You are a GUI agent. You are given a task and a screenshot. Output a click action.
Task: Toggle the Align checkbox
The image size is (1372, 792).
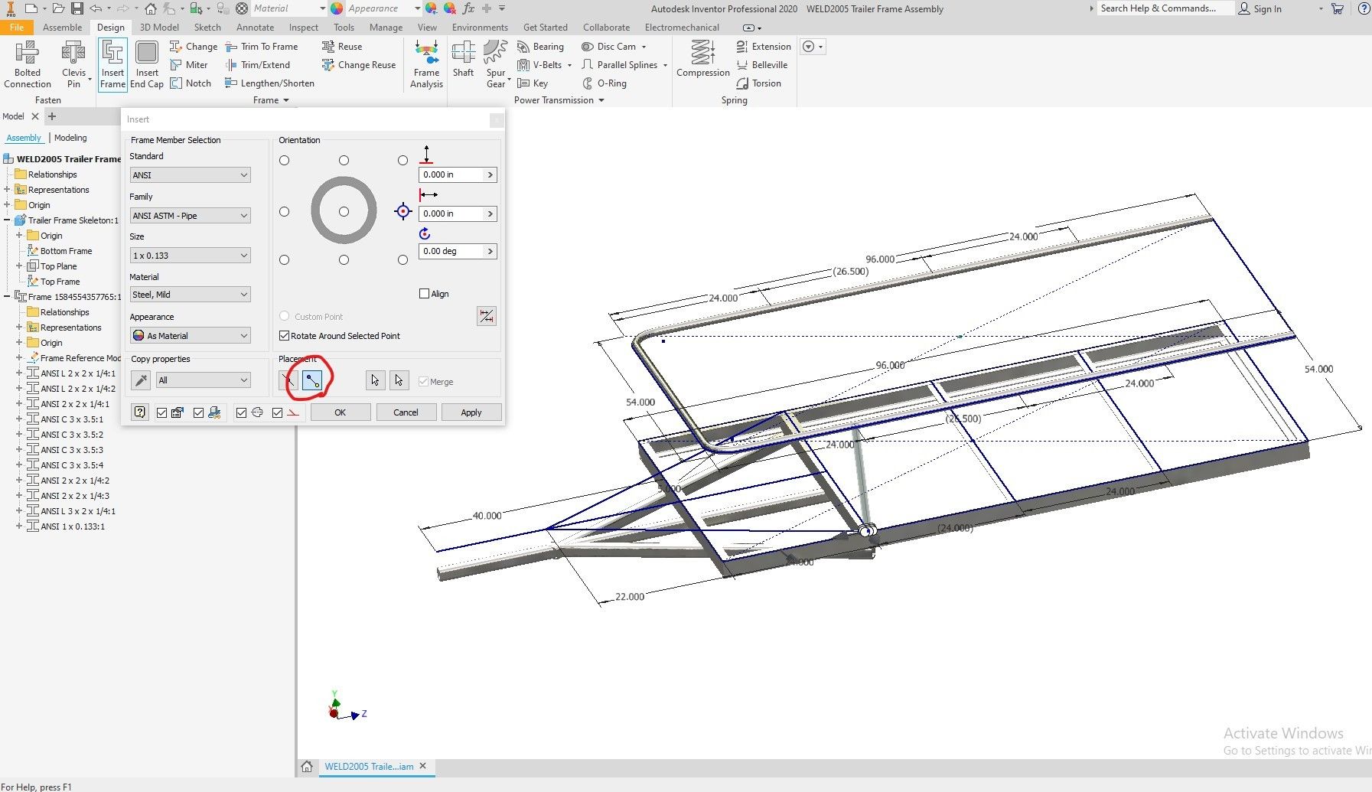(x=424, y=293)
